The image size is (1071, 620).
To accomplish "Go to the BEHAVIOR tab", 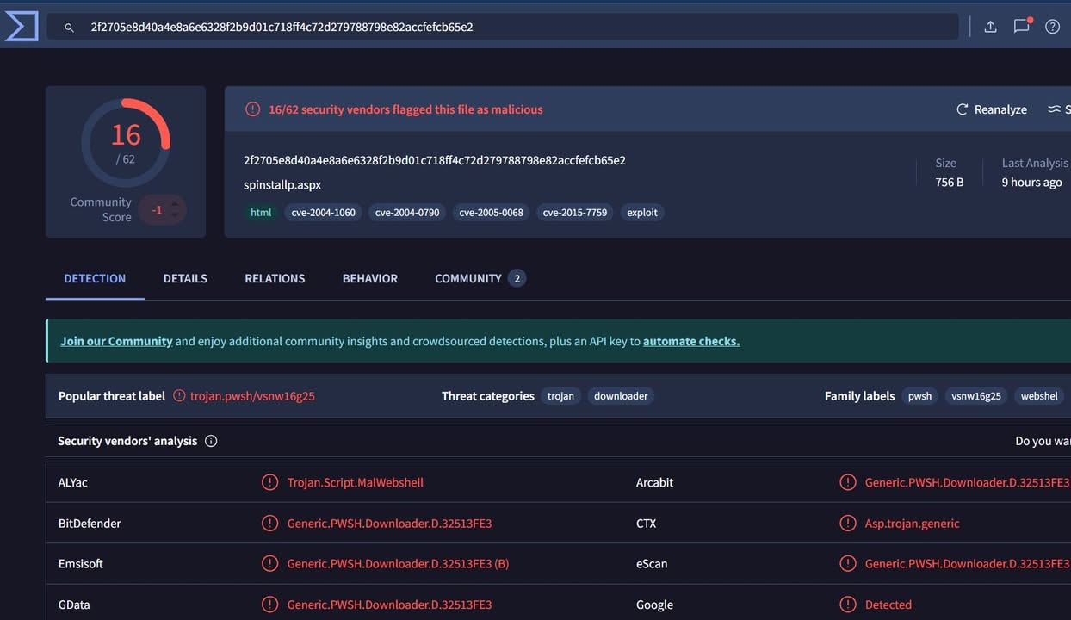I will 369,278.
